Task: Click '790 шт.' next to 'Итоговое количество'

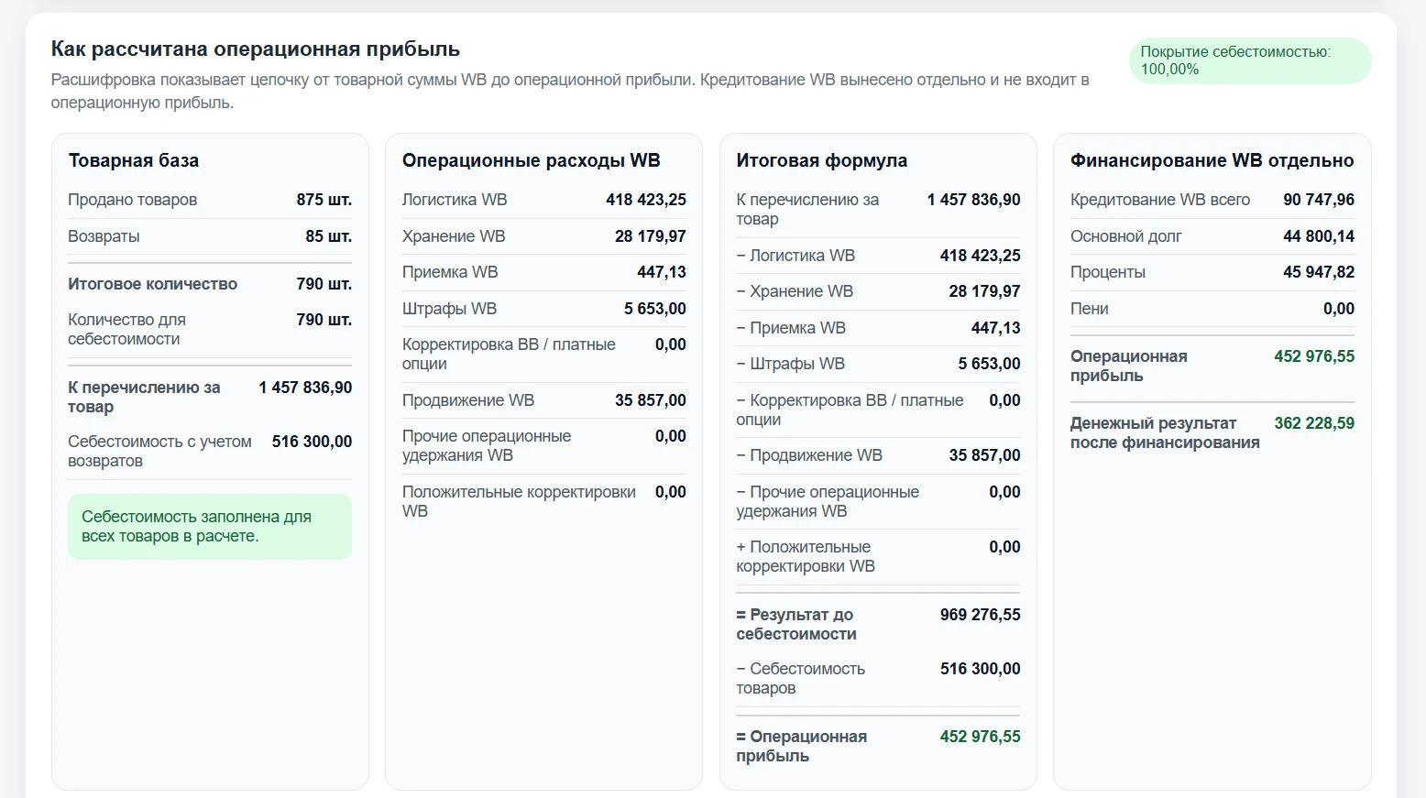Action: click(x=324, y=284)
